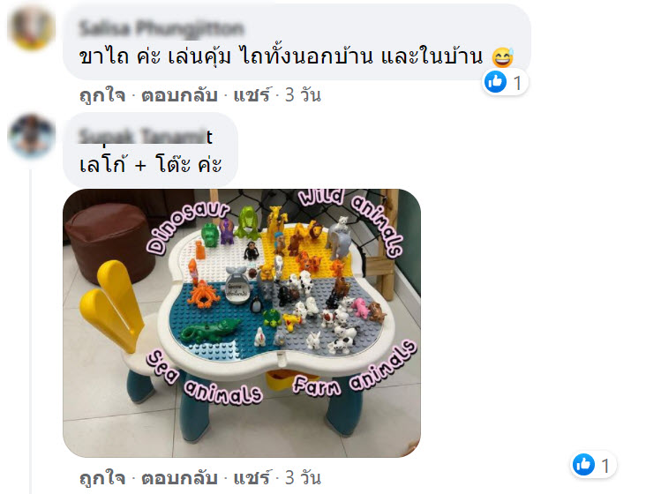The height and width of the screenshot is (494, 661).
Task: Click the first comment text bubble
Action: point(297,42)
